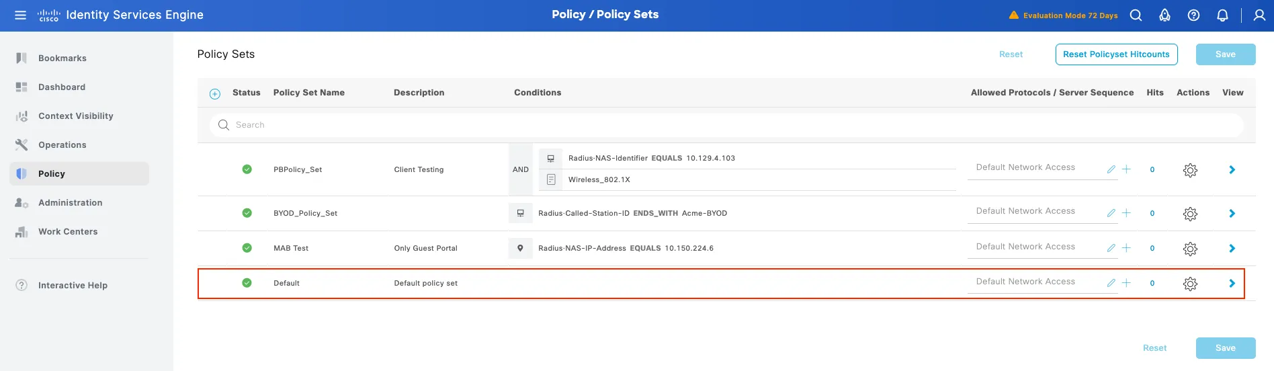The image size is (1274, 371).
Task: Click the Cisco logo in header
Action: pos(49,15)
